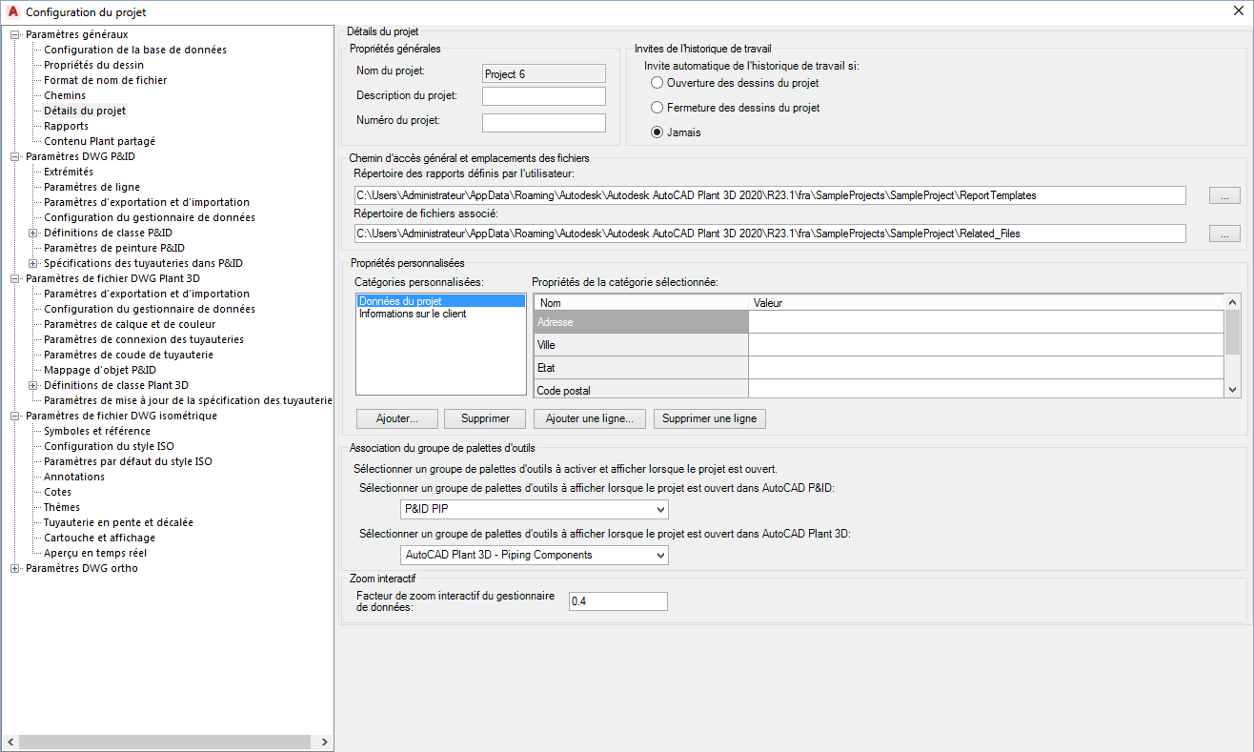The width and height of the screenshot is (1254, 752).
Task: Collapse 'Paramètres de fichier DWG Plant 3D' node
Action: [x=14, y=278]
